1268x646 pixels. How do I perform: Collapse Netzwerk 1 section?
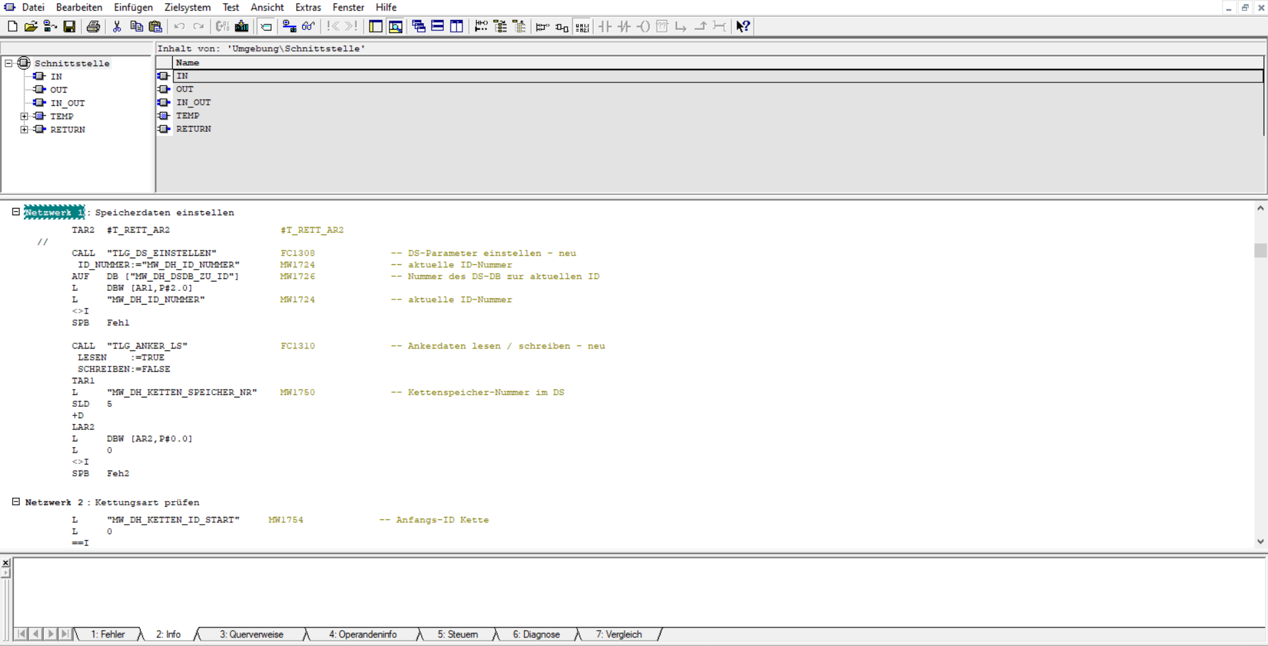16,212
